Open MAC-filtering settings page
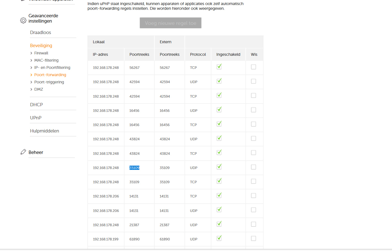 (x=46, y=60)
